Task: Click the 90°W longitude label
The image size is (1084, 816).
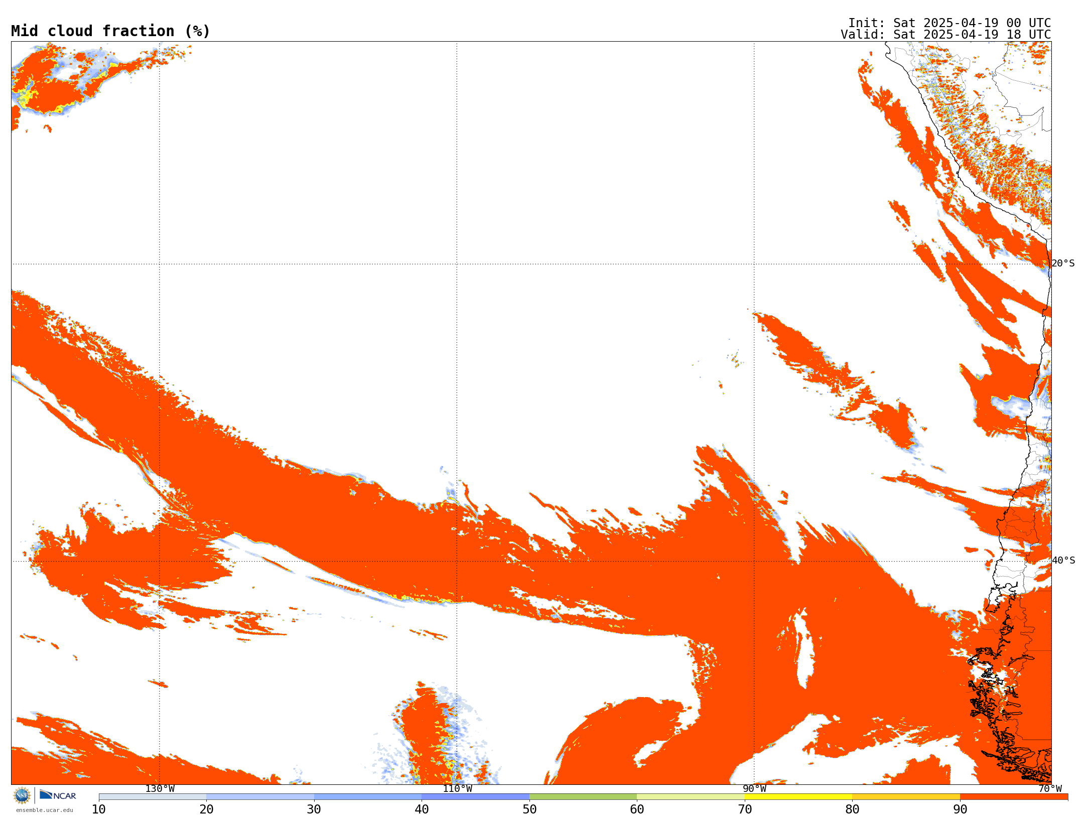Action: 754,789
